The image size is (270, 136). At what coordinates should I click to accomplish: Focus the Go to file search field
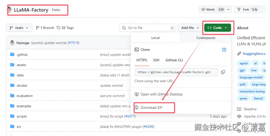147,28
